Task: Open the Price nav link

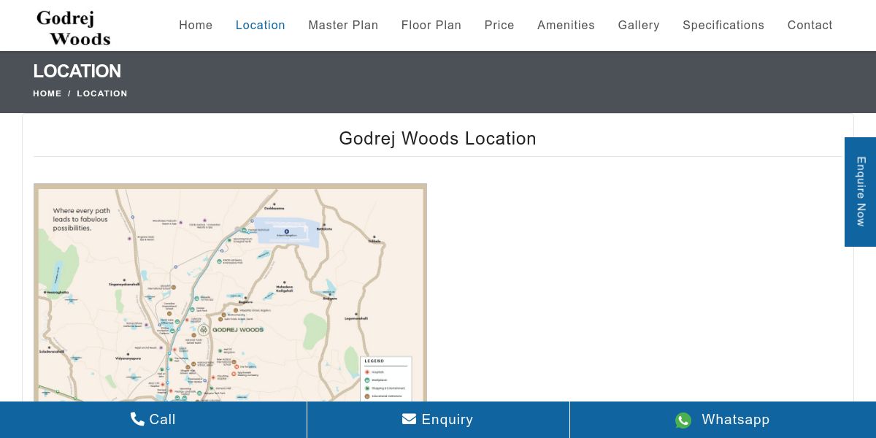Action: coord(499,25)
